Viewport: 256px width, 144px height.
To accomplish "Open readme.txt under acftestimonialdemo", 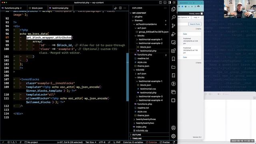I will (x=143, y=58).
